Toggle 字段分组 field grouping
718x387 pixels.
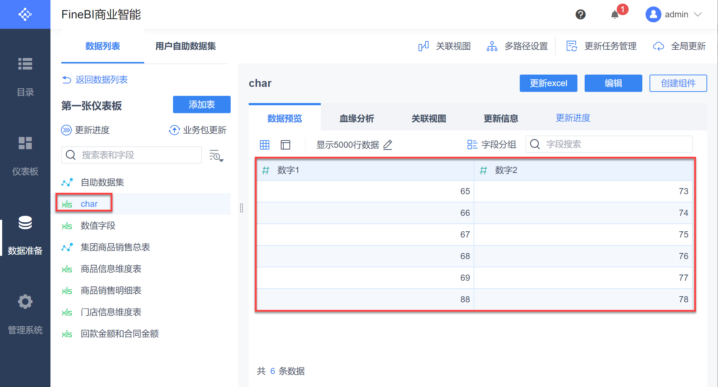[492, 144]
